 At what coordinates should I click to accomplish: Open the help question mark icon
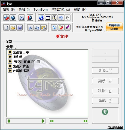coord(54,18)
